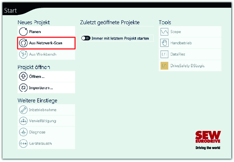Select the Planen text label
Viewport: 234px width, 162px height.
pyautogui.click(x=35, y=32)
